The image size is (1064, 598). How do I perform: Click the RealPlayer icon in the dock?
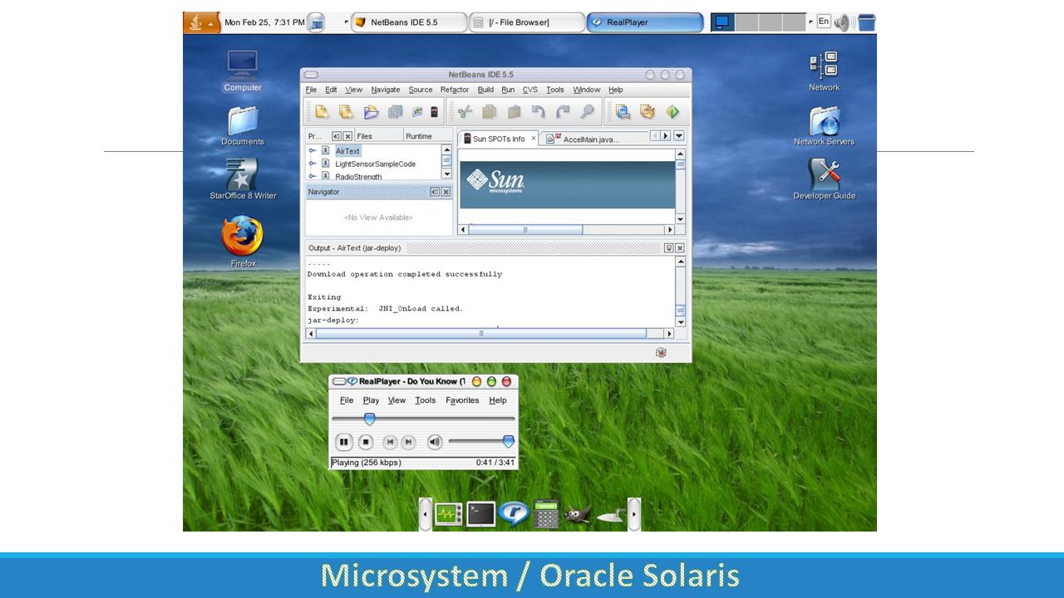(x=514, y=514)
